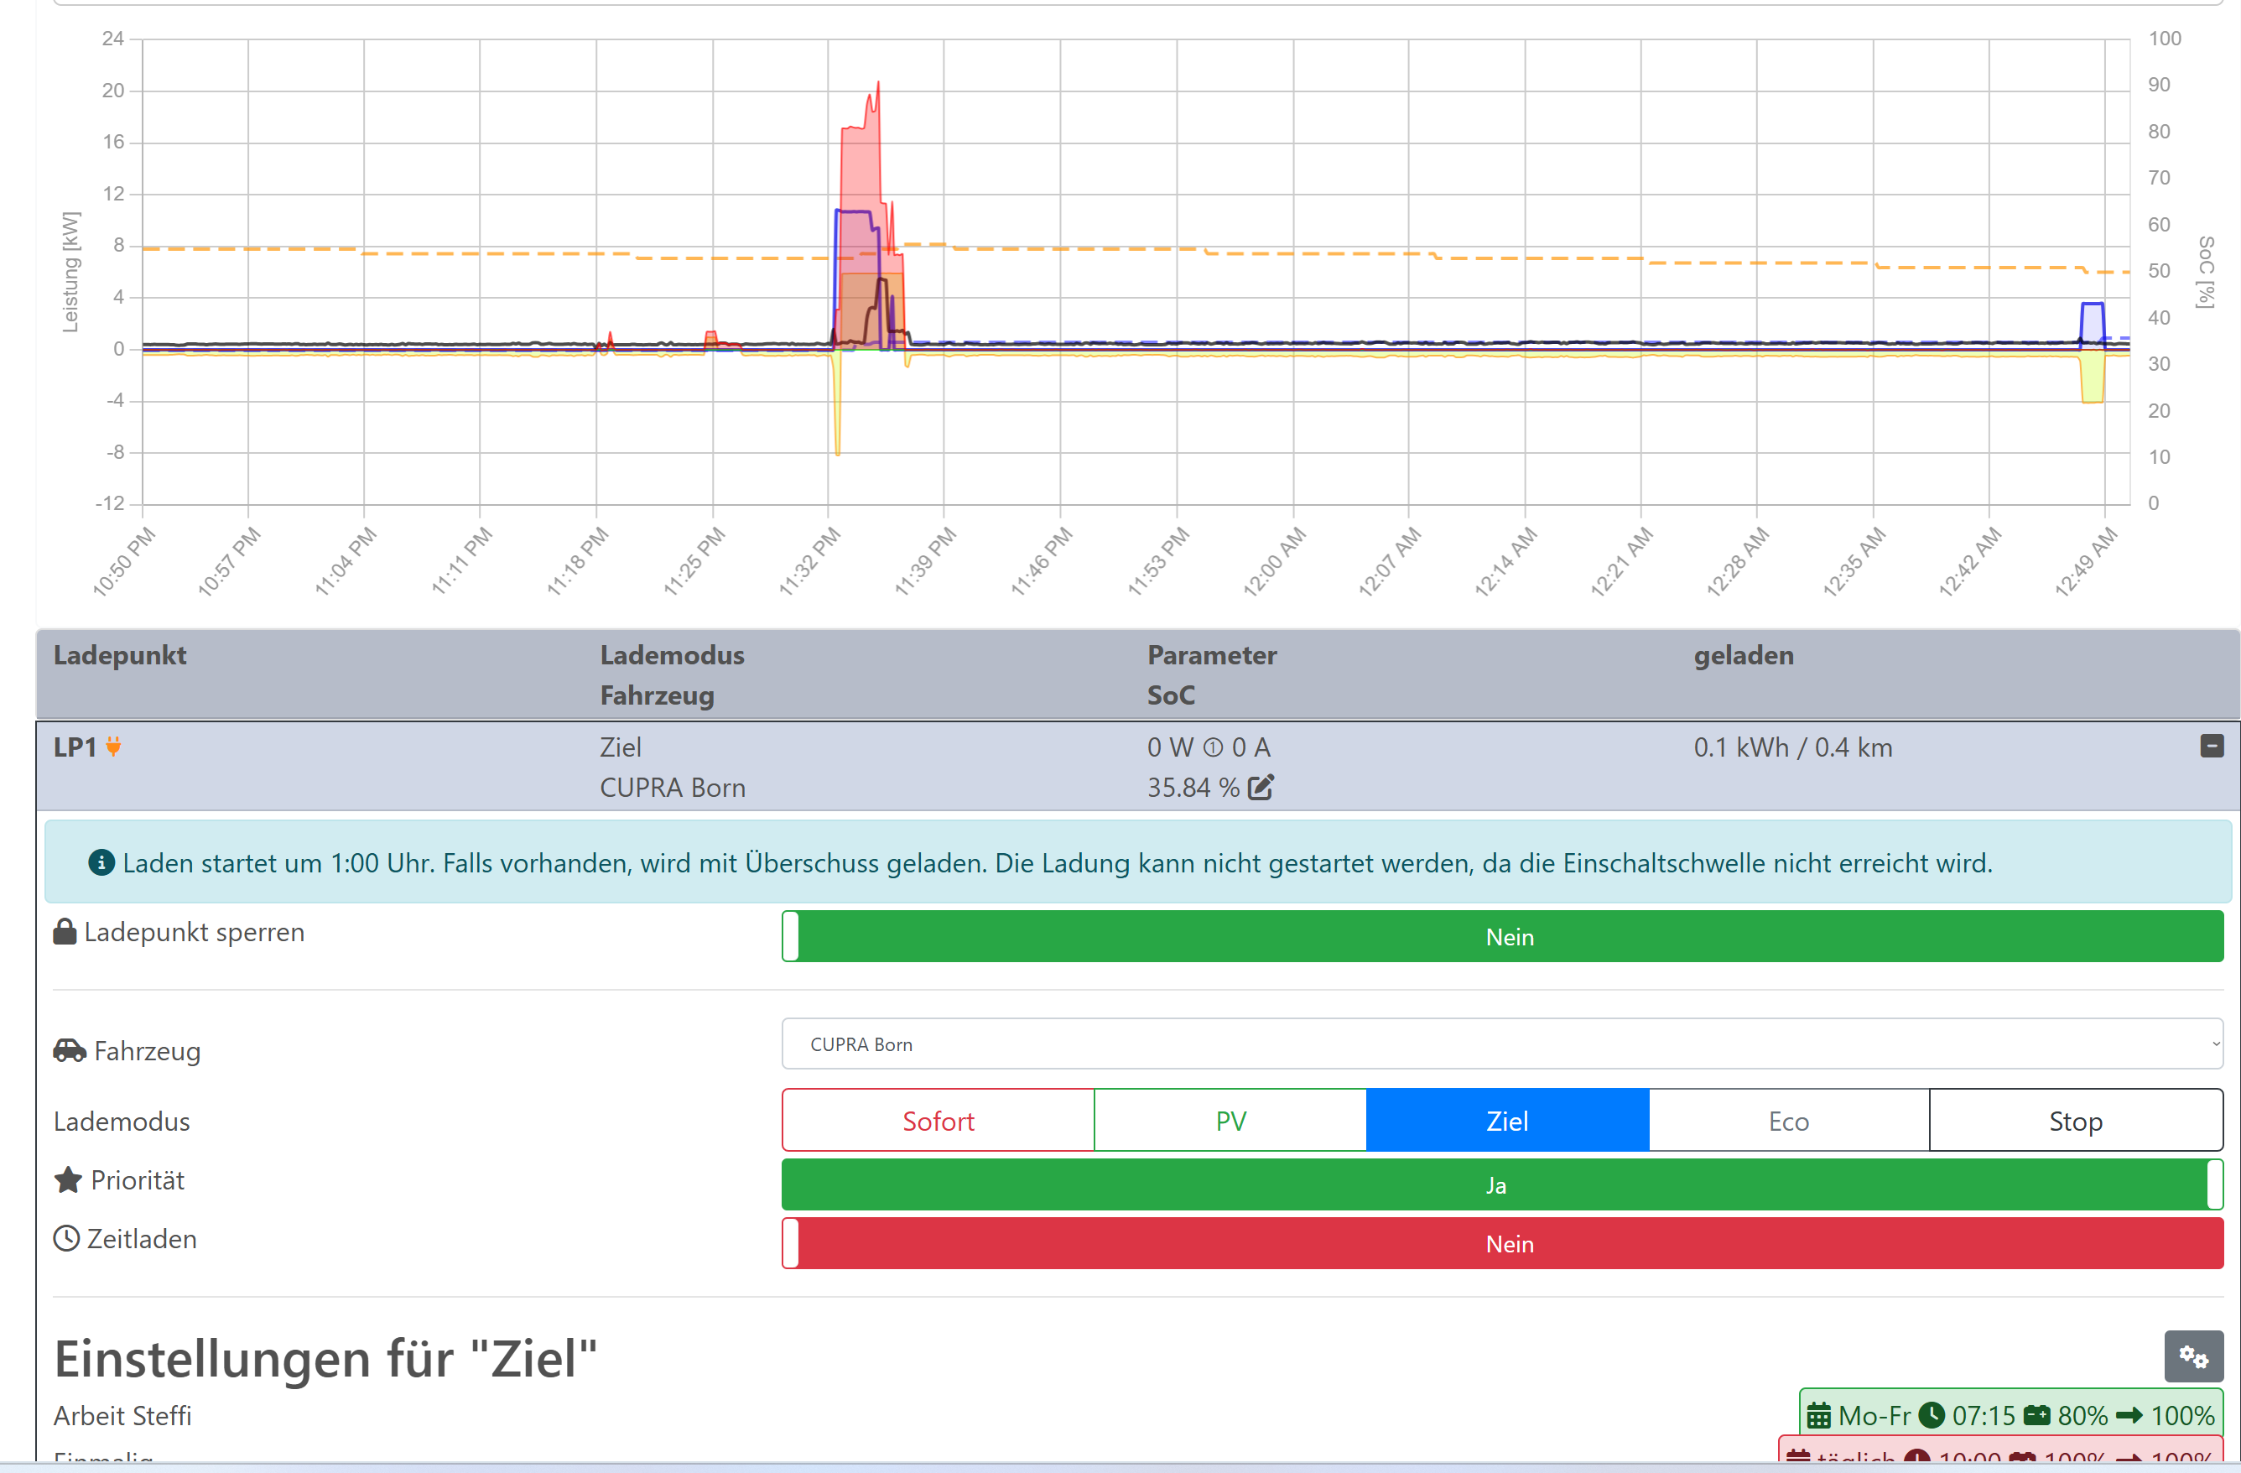Screen dimensions: 2241x1473
Task: Click the SoC edit pencil icon
Action: pos(1260,788)
